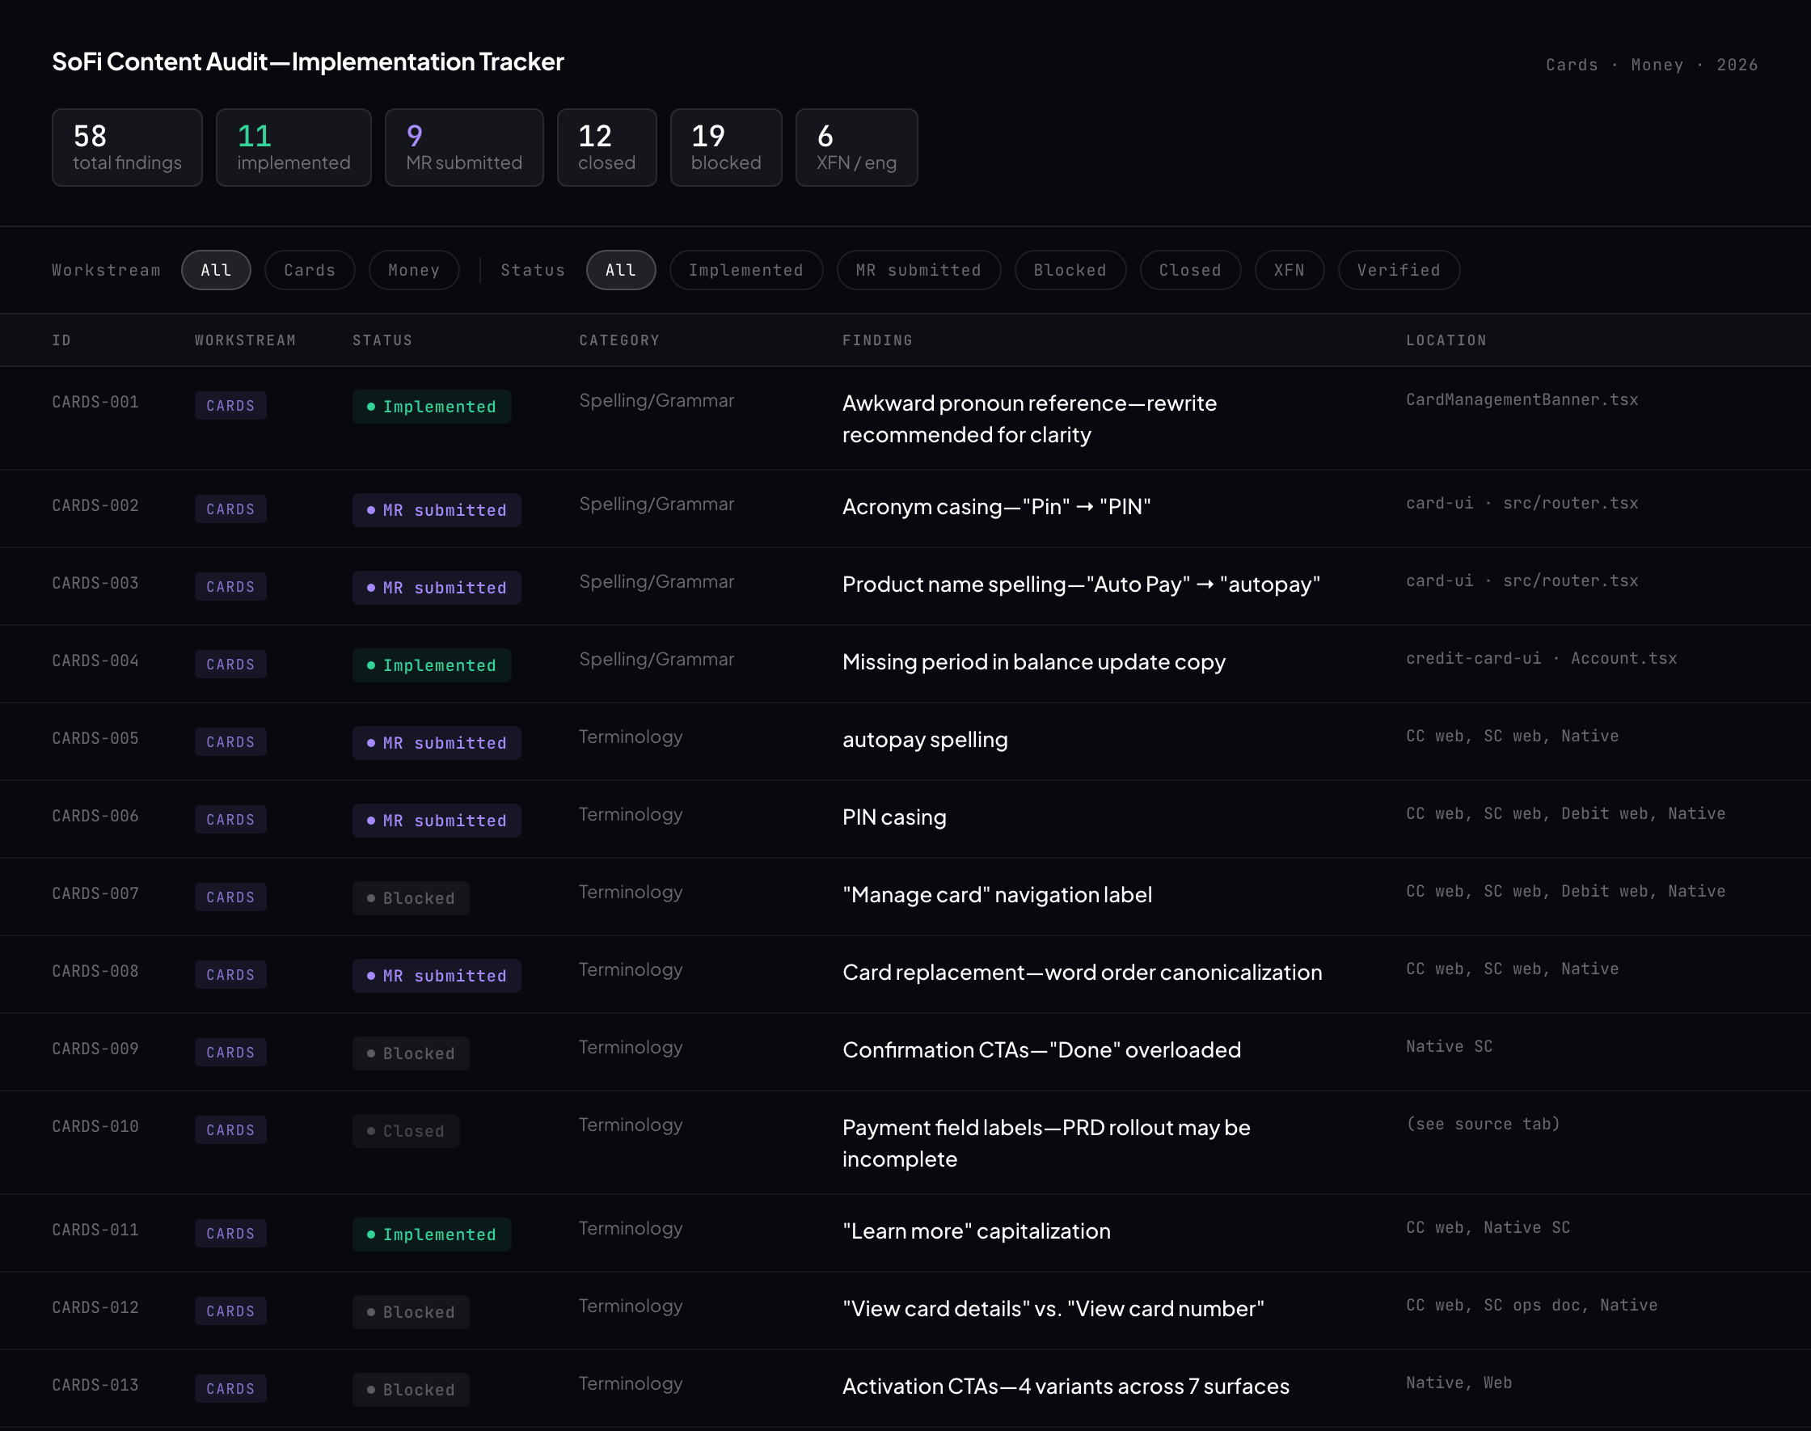Click the Blocked badge on CARDS-007
Viewport: 1811px width, 1431px height.
pyautogui.click(x=412, y=899)
